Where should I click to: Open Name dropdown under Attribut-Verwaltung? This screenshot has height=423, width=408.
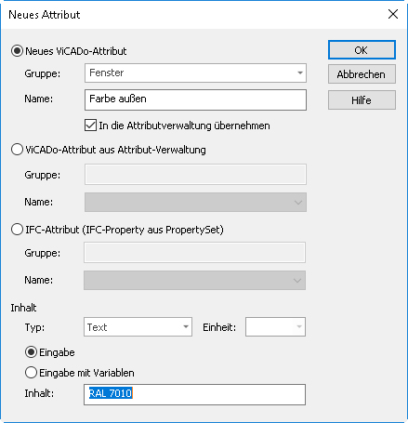[195, 202]
